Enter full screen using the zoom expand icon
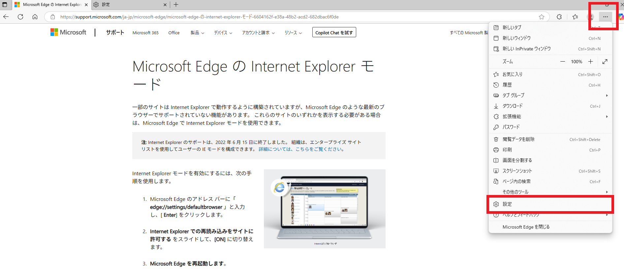Screen dimensions: 624x277 tap(605, 62)
